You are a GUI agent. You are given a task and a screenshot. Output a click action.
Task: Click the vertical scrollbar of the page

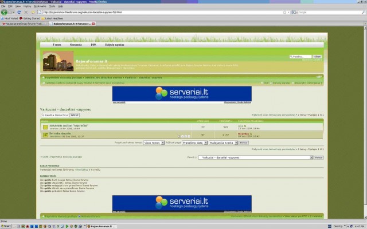point(365,123)
